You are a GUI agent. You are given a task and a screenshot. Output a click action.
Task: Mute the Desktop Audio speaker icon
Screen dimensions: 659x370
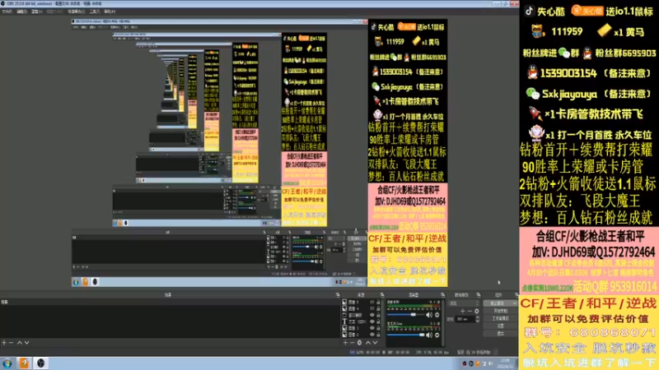point(429,315)
